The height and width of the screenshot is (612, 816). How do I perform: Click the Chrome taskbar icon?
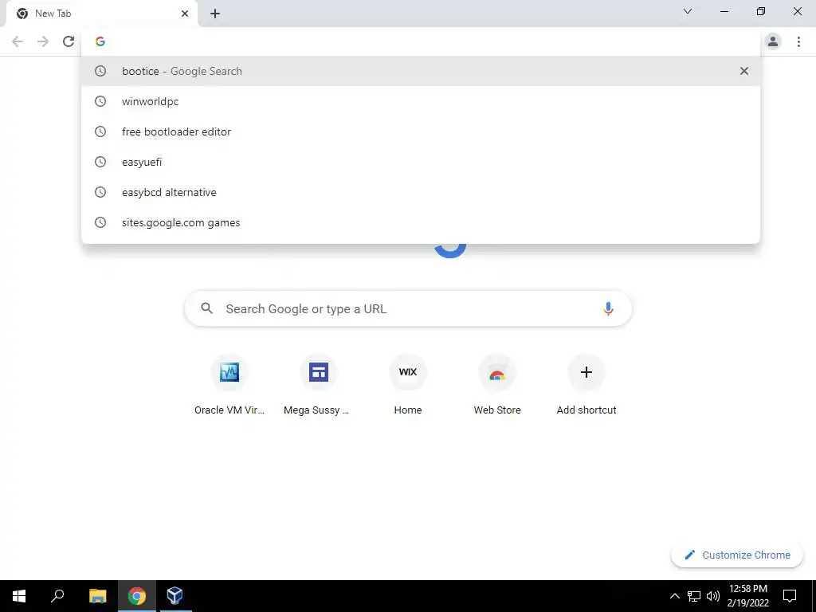tap(137, 596)
